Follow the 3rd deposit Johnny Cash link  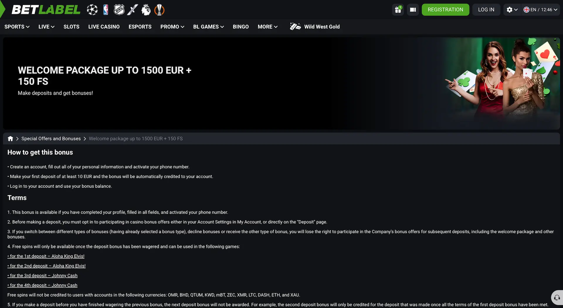(43, 276)
